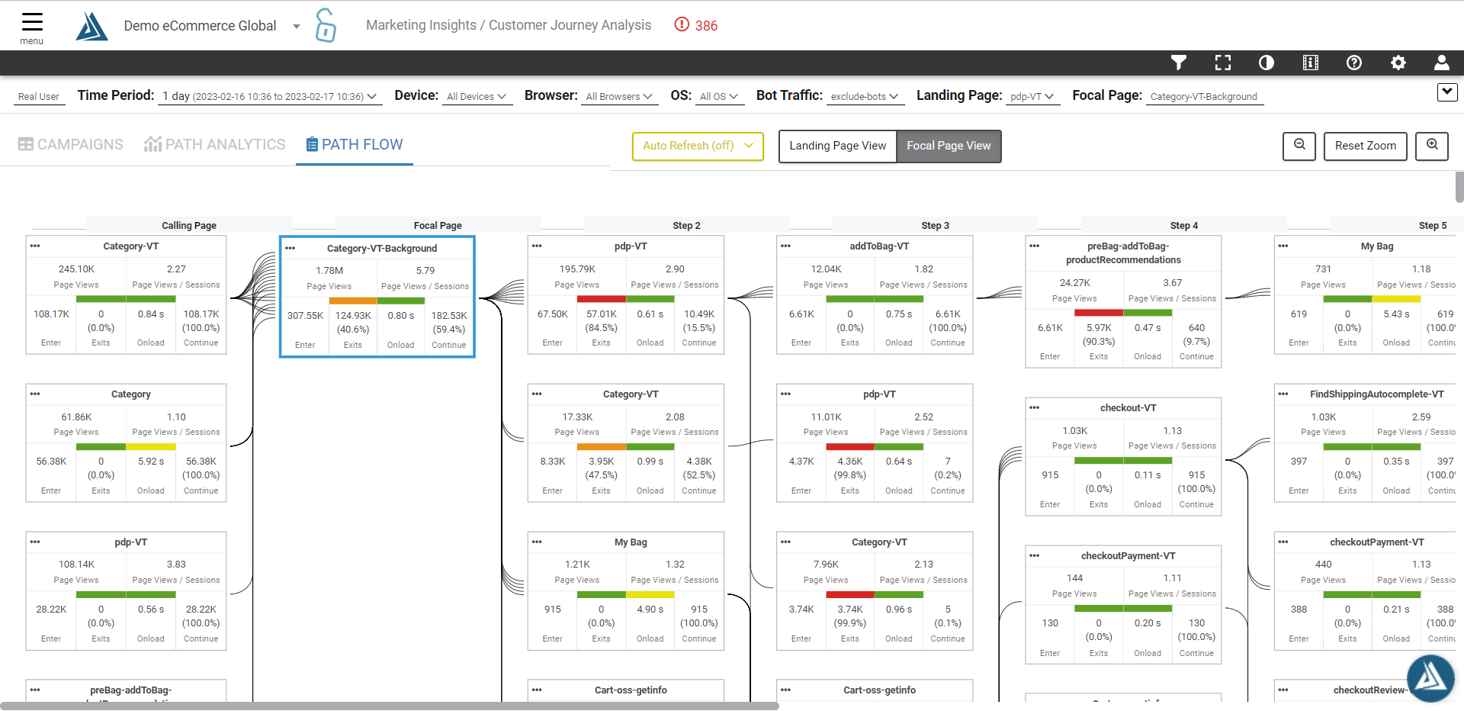Click the Category-VT-Background focal card title
Image resolution: width=1464 pixels, height=711 pixels.
pos(382,249)
